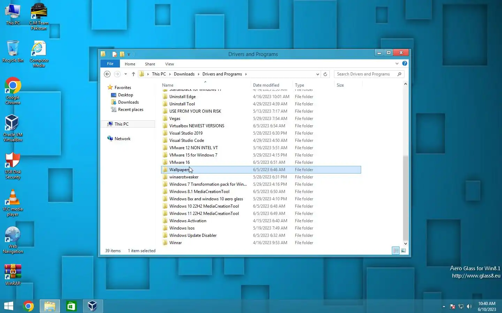Launch VLC media player shortcut
Image resolution: width=502 pixels, height=313 pixels.
click(13, 203)
